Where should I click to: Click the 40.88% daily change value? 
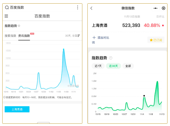point(152,25)
